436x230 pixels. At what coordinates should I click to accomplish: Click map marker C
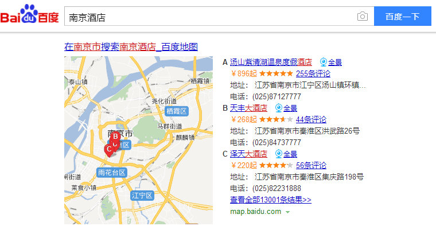[109, 150]
